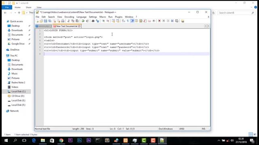Click the Zoom Out toolbar icon

point(108,21)
